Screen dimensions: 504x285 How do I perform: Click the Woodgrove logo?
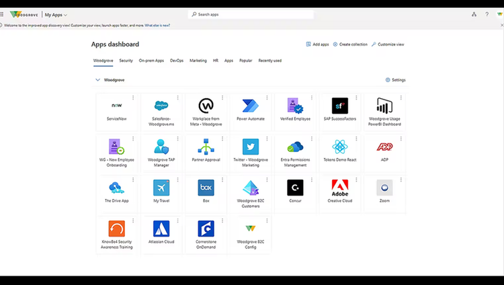24,15
